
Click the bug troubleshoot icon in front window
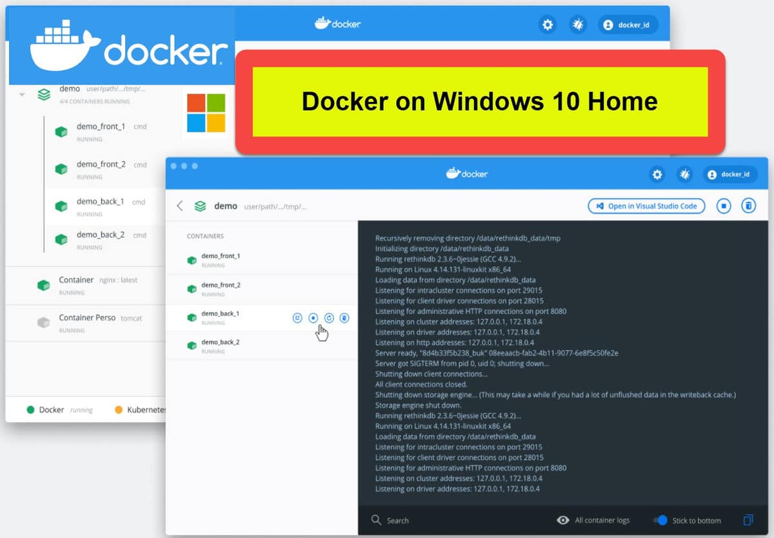click(684, 174)
